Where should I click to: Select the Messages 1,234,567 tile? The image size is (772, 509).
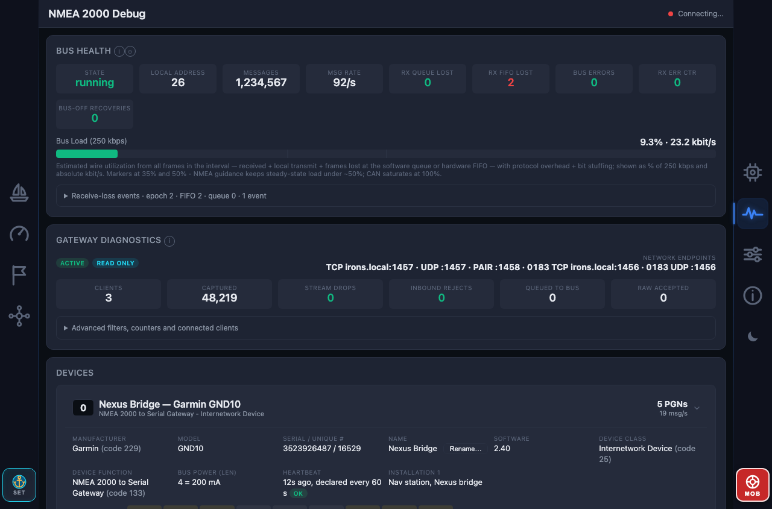click(261, 78)
